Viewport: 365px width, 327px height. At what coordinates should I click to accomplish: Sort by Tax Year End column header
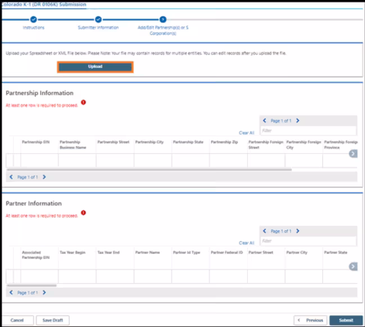(x=108, y=252)
